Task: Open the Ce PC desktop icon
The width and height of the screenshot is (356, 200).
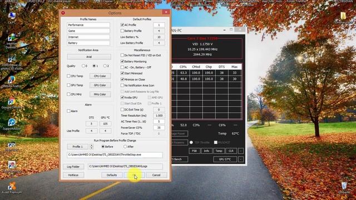Action: point(12,18)
